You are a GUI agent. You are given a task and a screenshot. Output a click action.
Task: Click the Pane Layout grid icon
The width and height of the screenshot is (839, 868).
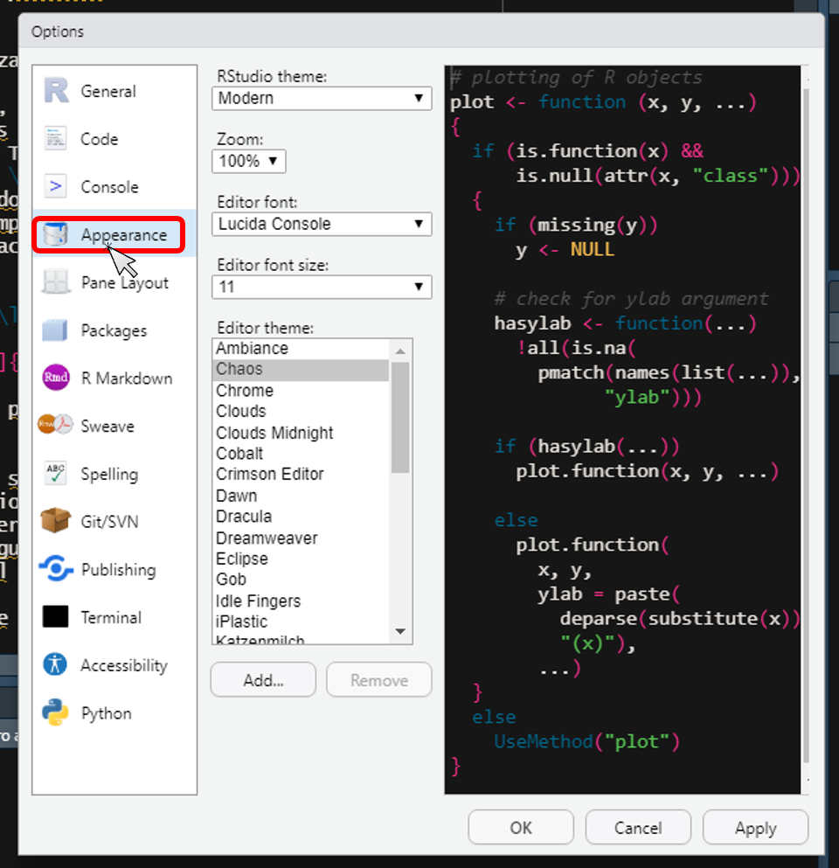[x=56, y=283]
